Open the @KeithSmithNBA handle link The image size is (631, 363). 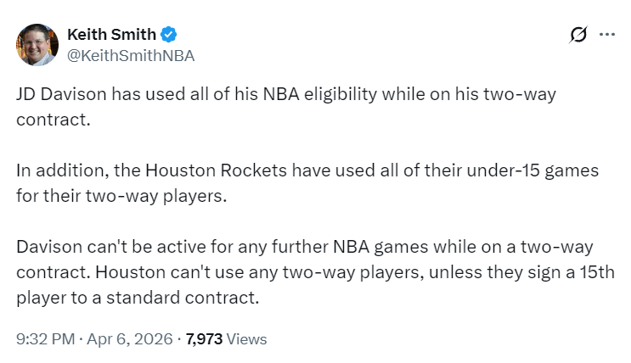click(x=131, y=55)
